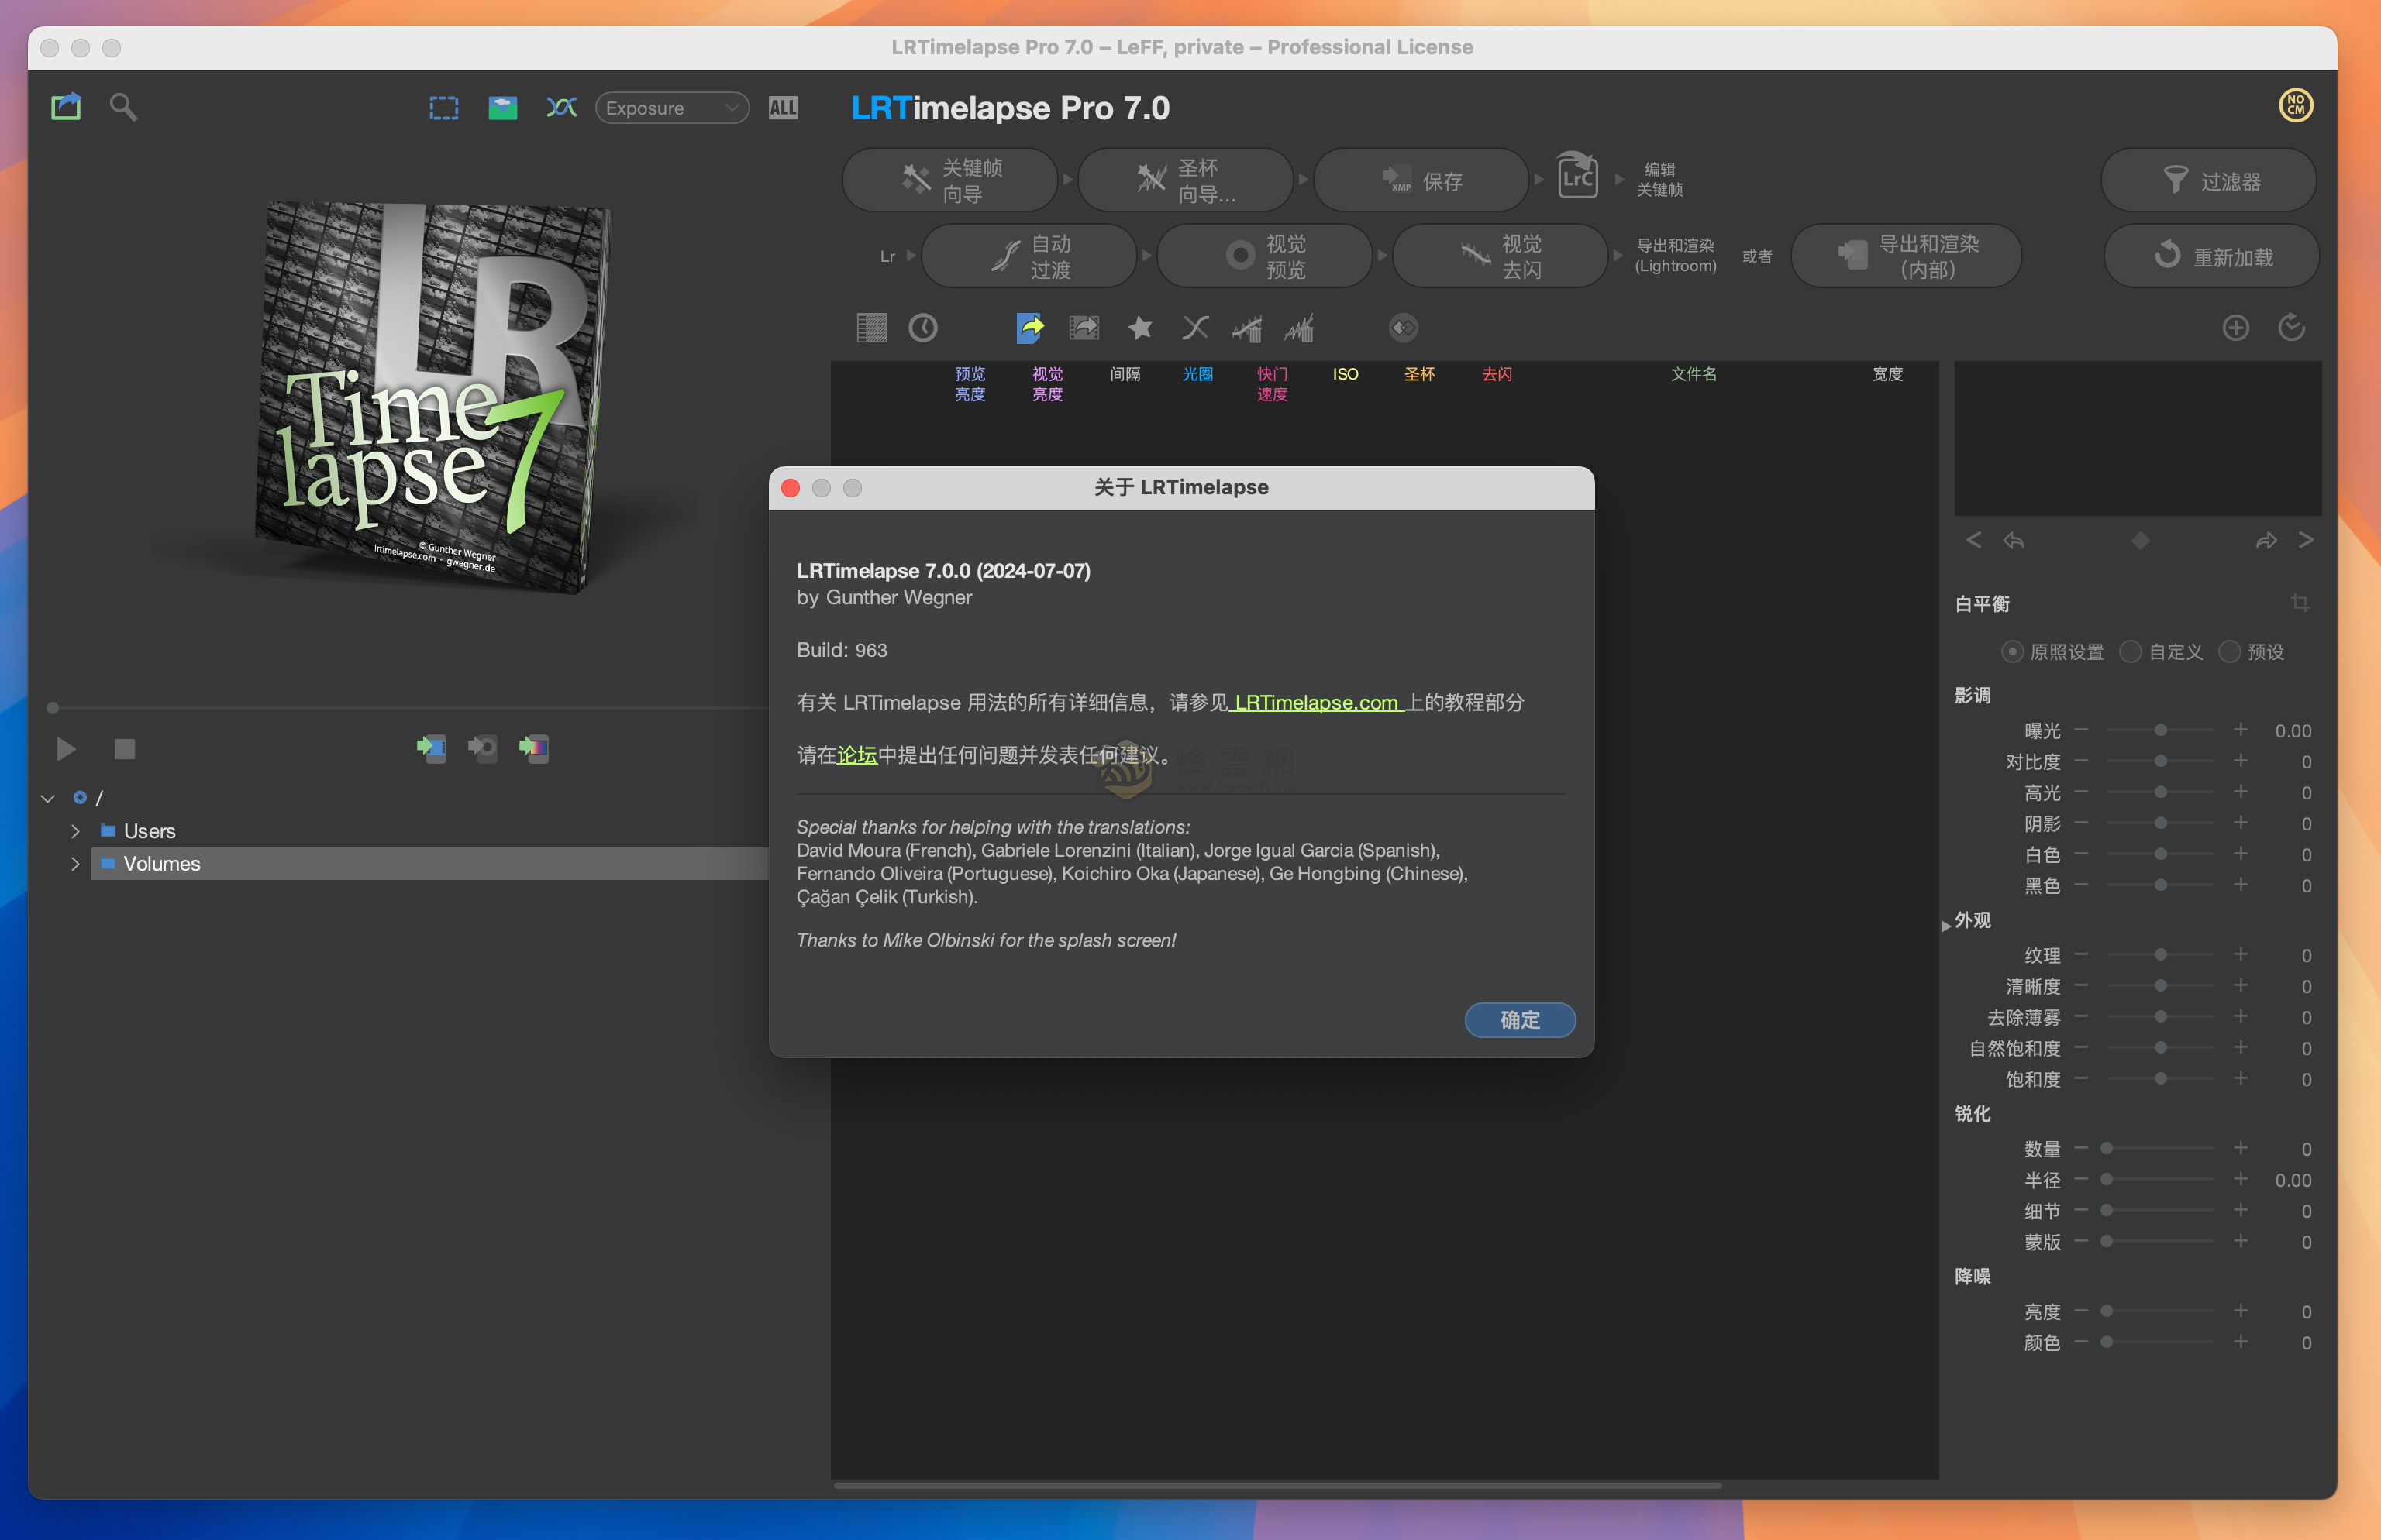Image resolution: width=2381 pixels, height=1540 pixels.
Task: Click the round diamond keyframe icon
Action: click(x=1403, y=328)
